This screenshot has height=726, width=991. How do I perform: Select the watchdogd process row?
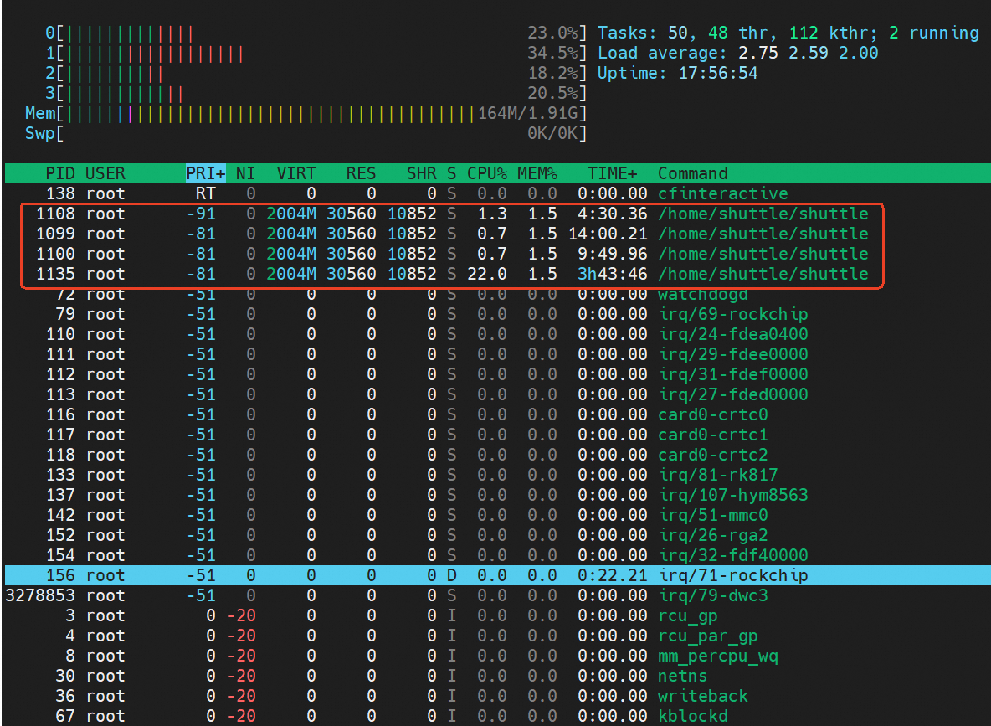497,294
